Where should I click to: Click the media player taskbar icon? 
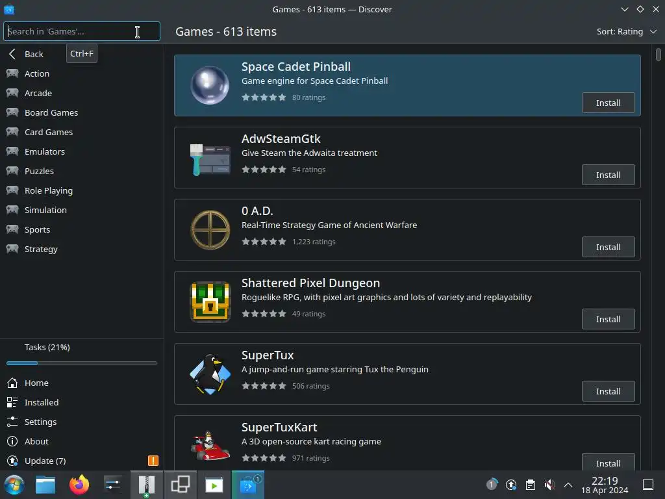pyautogui.click(x=214, y=485)
